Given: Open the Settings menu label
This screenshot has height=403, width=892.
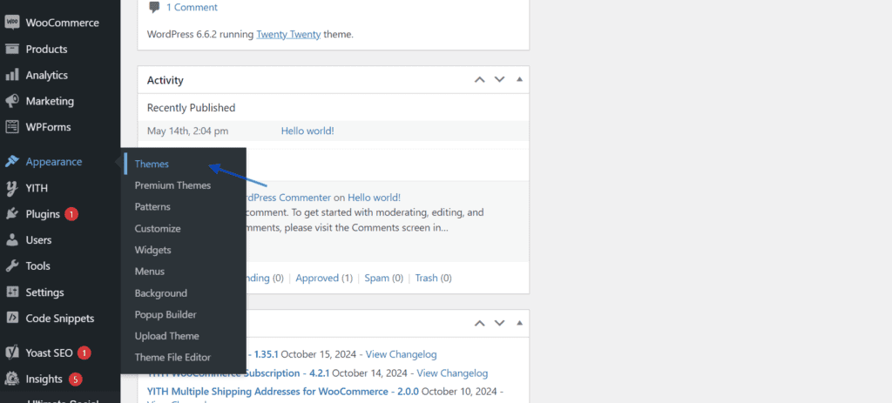Looking at the screenshot, I should 45,292.
